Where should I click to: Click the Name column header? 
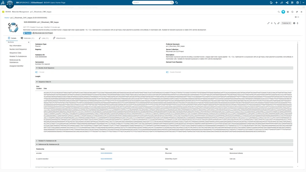coord(103,149)
